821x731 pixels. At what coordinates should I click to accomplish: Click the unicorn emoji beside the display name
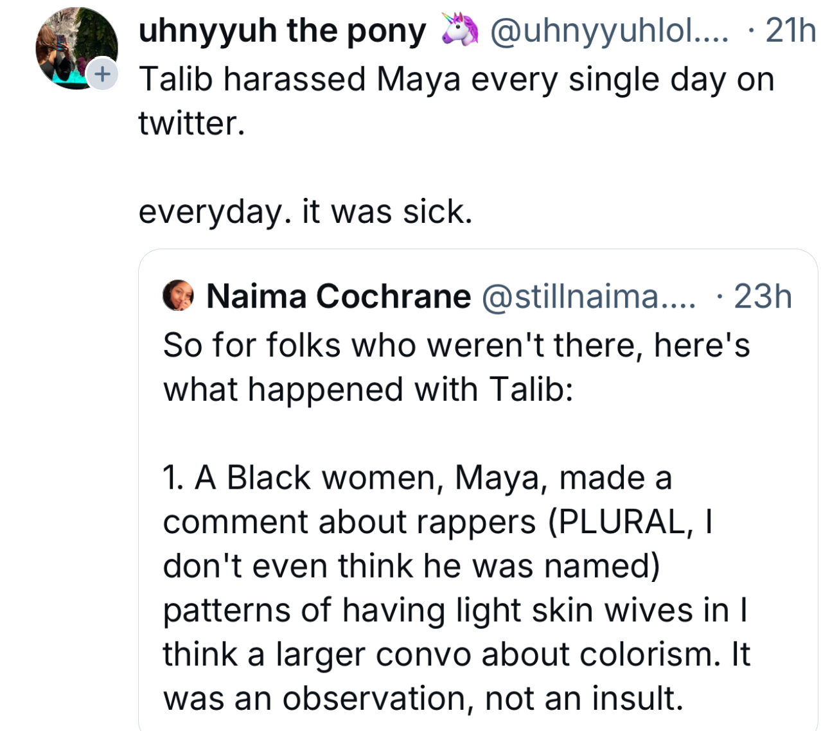pos(460,30)
